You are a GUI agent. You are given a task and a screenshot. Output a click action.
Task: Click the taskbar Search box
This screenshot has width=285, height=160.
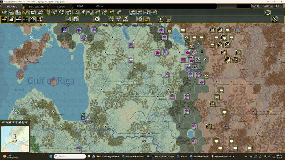pos(70,156)
